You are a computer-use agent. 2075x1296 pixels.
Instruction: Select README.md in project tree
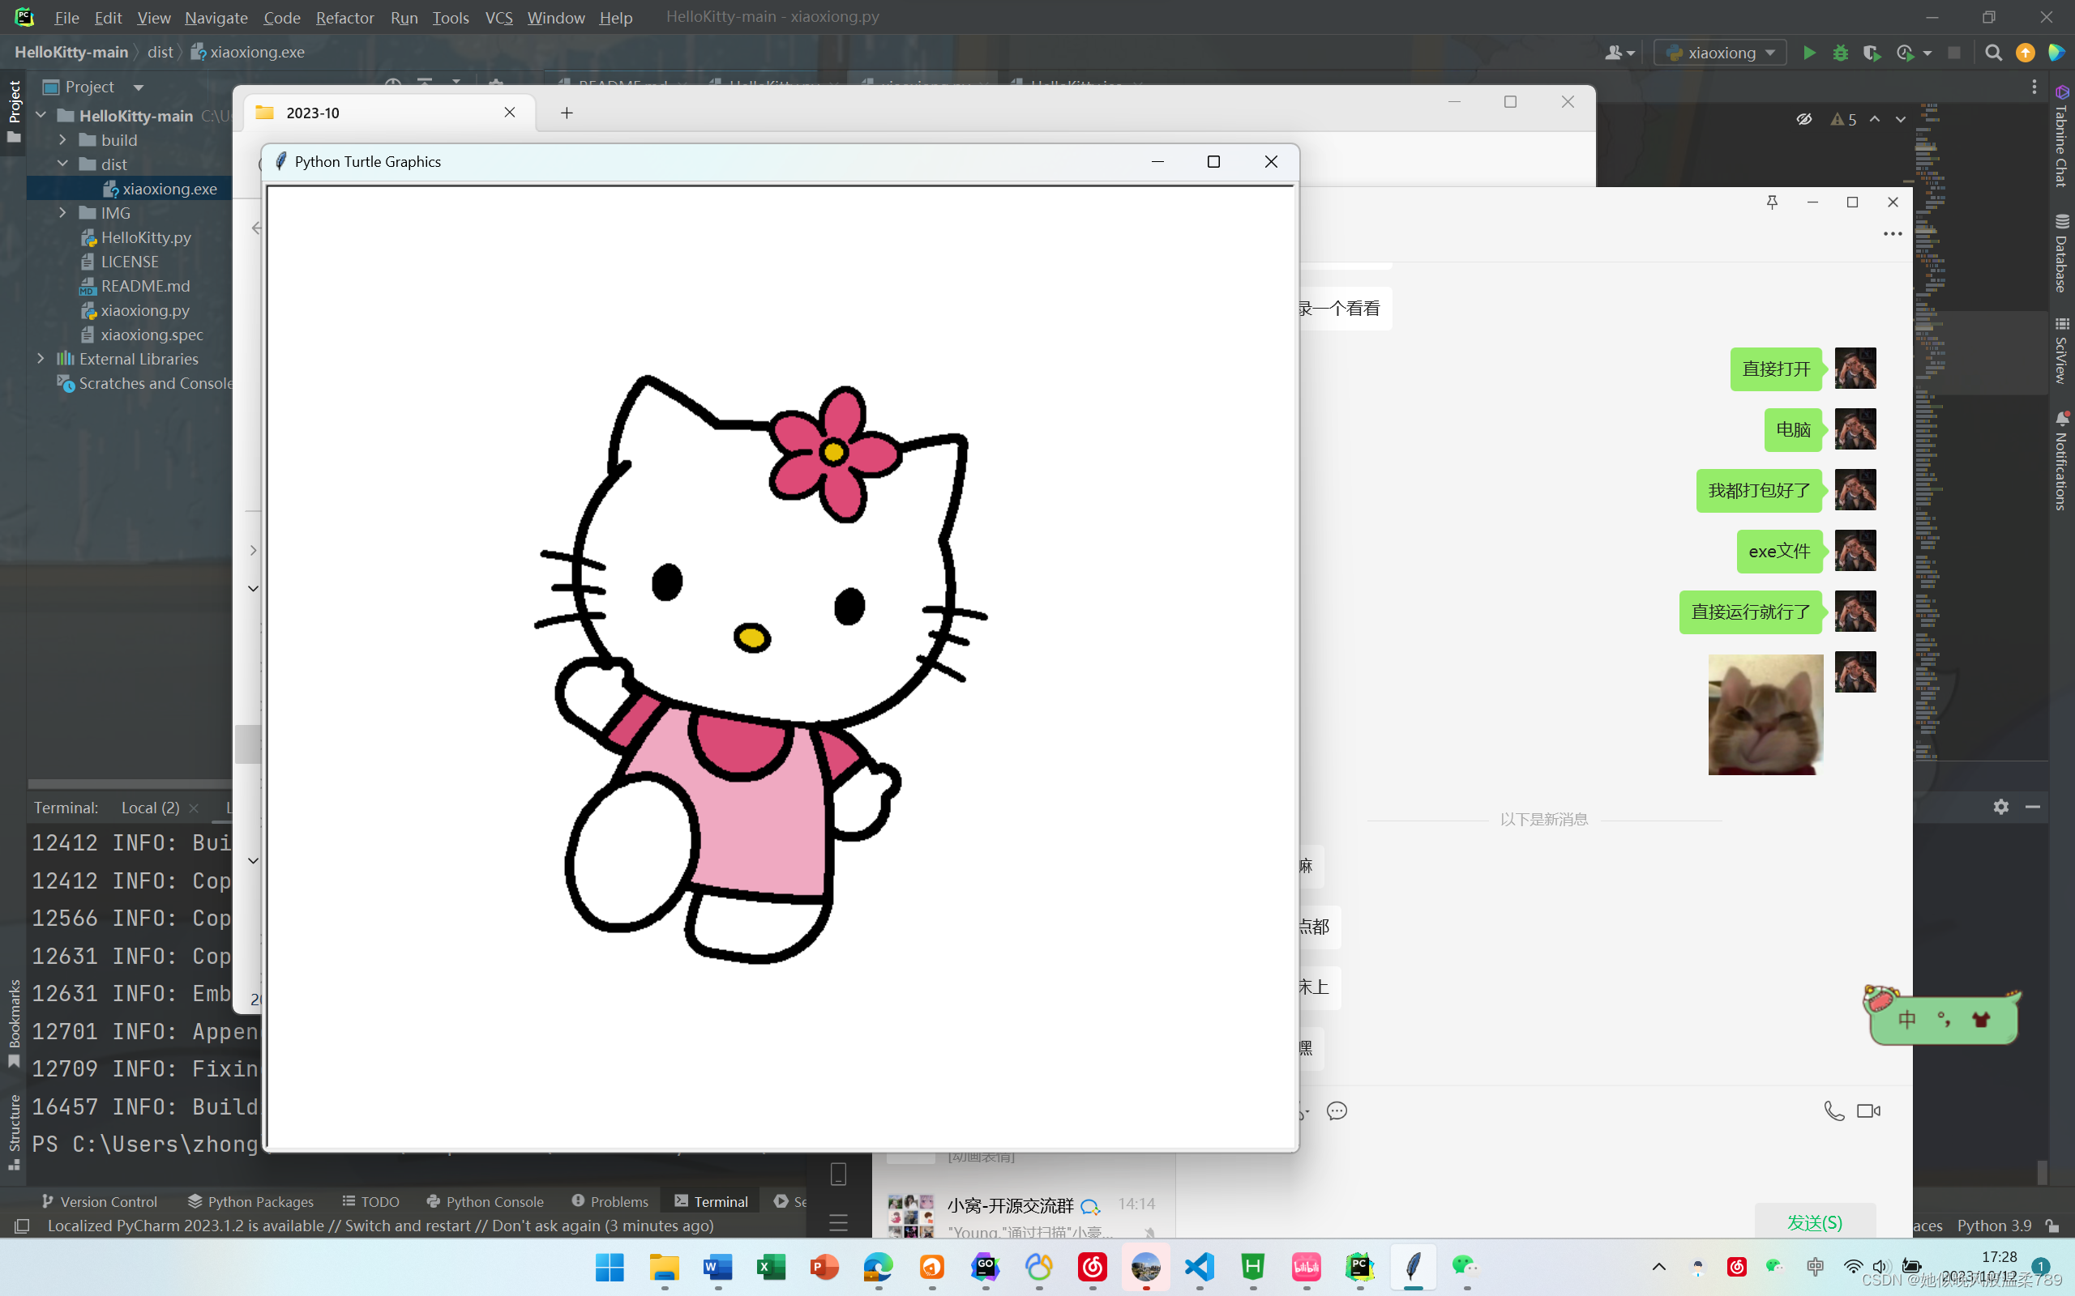point(145,285)
